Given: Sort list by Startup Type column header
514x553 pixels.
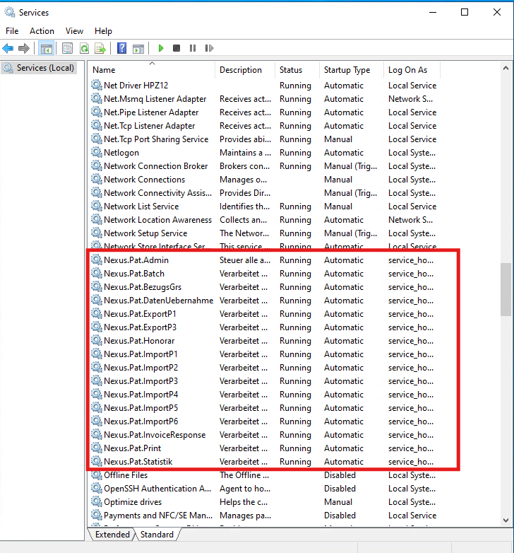Looking at the screenshot, I should pyautogui.click(x=347, y=70).
